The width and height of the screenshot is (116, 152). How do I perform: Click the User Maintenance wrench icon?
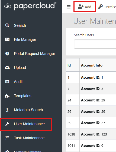[7, 124]
